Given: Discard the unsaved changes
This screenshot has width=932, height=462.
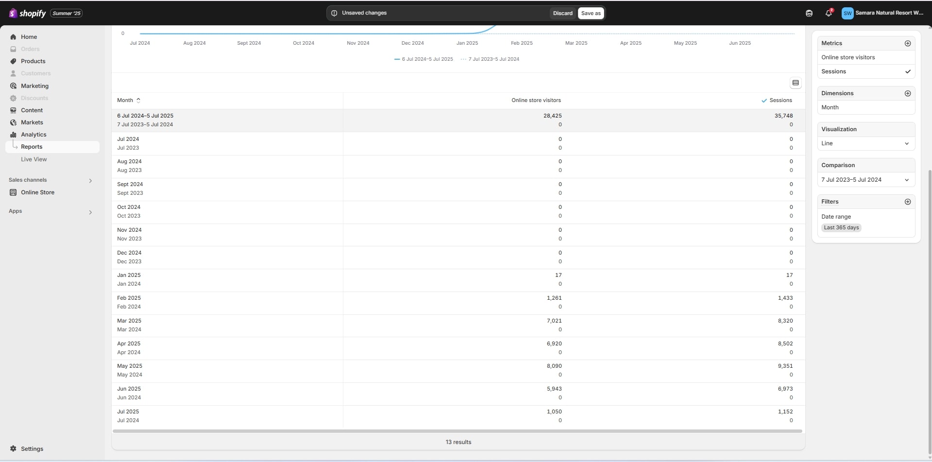Looking at the screenshot, I should coord(562,13).
